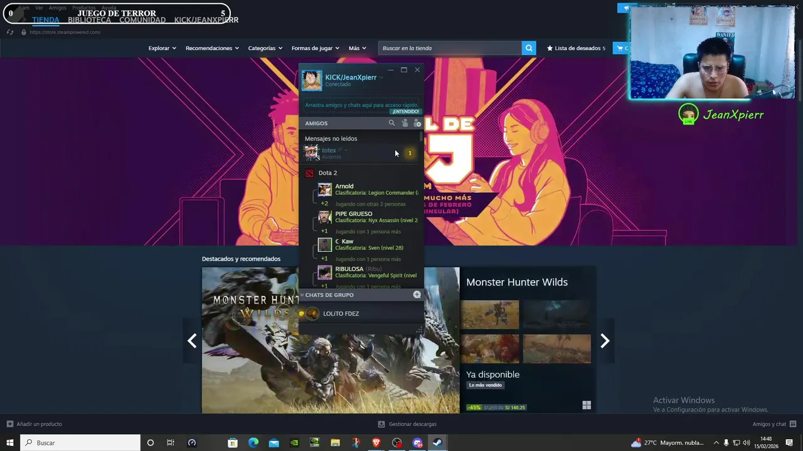Search friends using magnifier in Amigos header
This screenshot has height=451, width=803.
click(391, 123)
